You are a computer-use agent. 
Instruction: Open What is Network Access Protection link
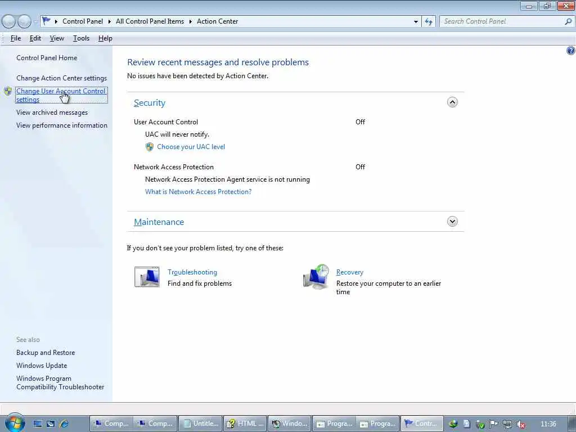point(198,191)
